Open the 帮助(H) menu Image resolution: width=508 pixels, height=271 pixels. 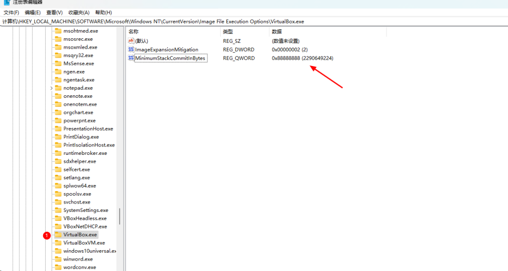(x=104, y=12)
